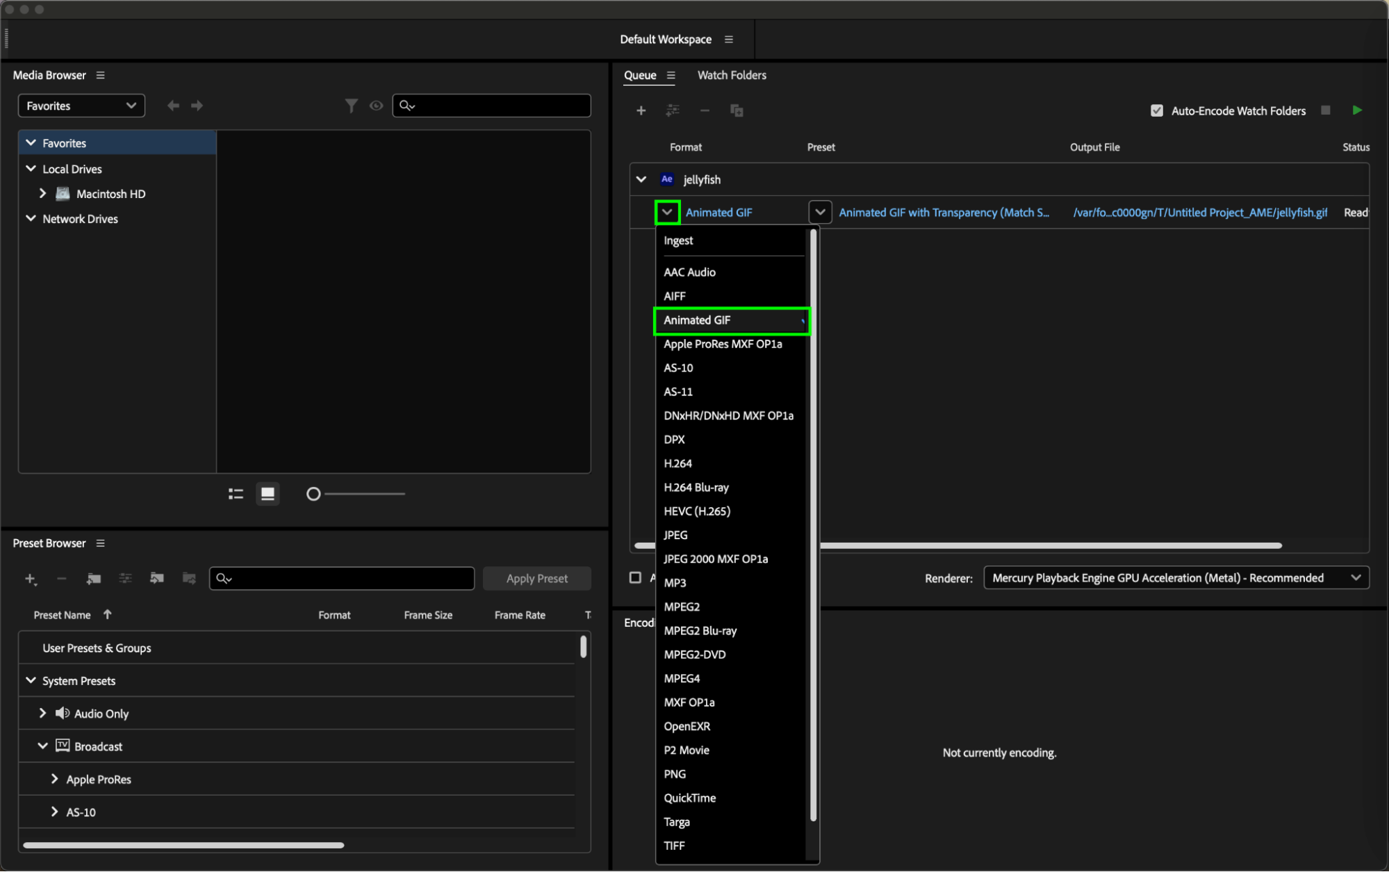Image resolution: width=1389 pixels, height=872 pixels.
Task: Click Create New Preset plus icon
Action: tap(30, 578)
